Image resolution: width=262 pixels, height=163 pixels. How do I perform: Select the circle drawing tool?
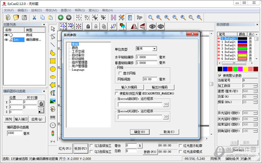pos(53,69)
